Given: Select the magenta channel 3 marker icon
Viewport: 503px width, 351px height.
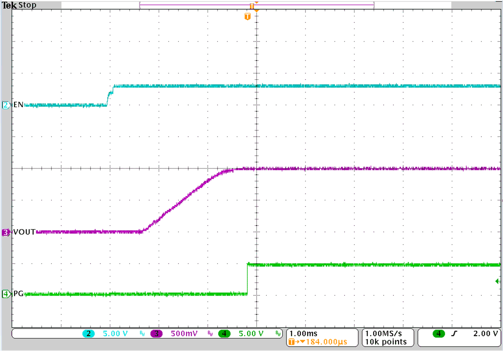Looking at the screenshot, I should (5, 232).
